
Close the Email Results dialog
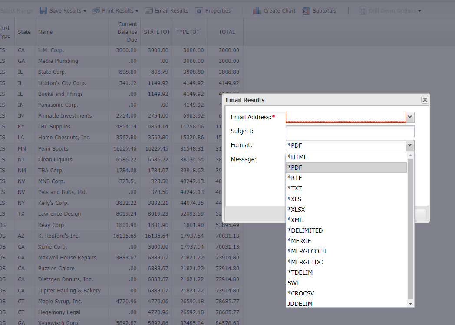425,100
